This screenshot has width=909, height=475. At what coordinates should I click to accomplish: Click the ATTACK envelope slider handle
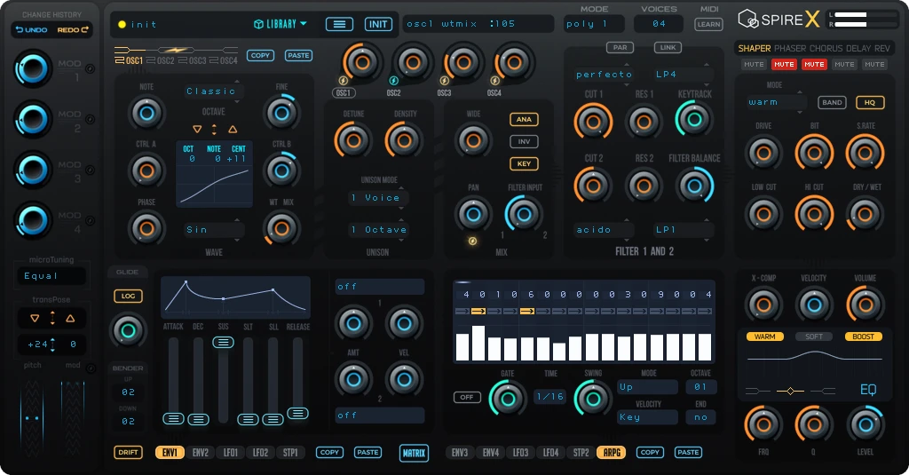click(173, 419)
